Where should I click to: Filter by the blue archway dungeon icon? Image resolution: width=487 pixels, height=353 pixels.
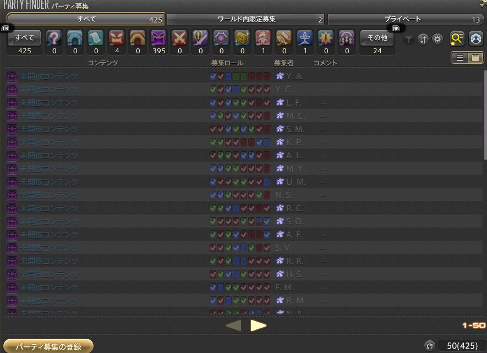point(75,38)
